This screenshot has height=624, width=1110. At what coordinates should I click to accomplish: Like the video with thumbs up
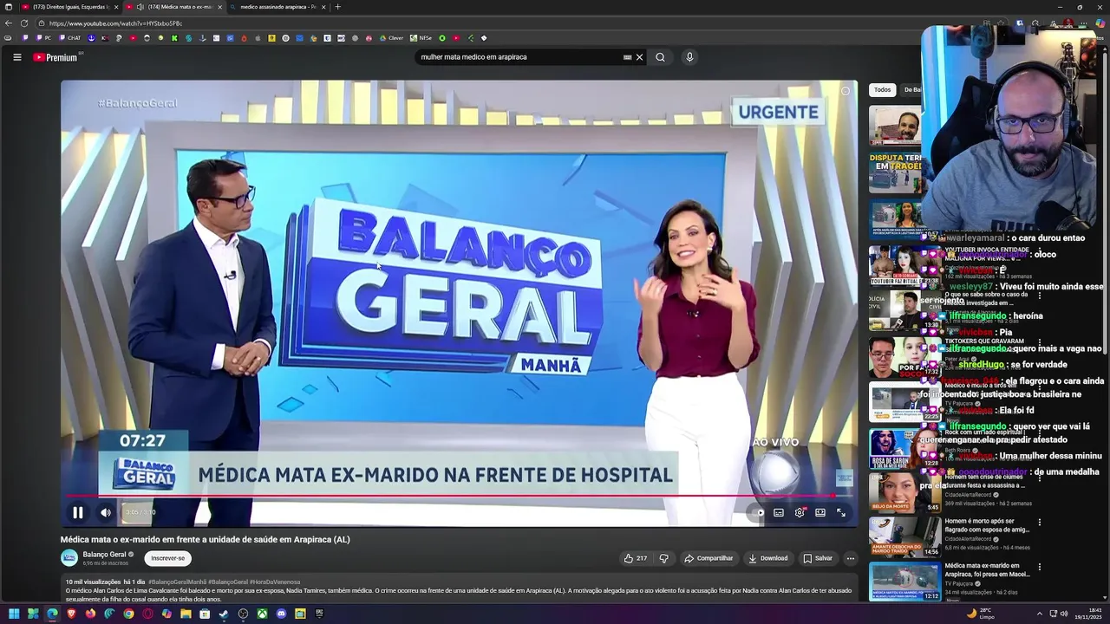coord(635,558)
